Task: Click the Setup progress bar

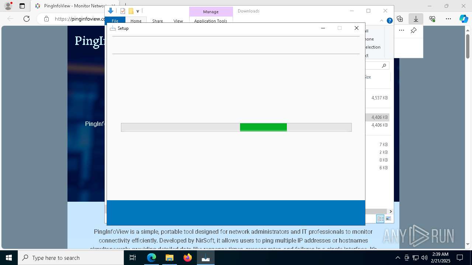Action: point(236,127)
